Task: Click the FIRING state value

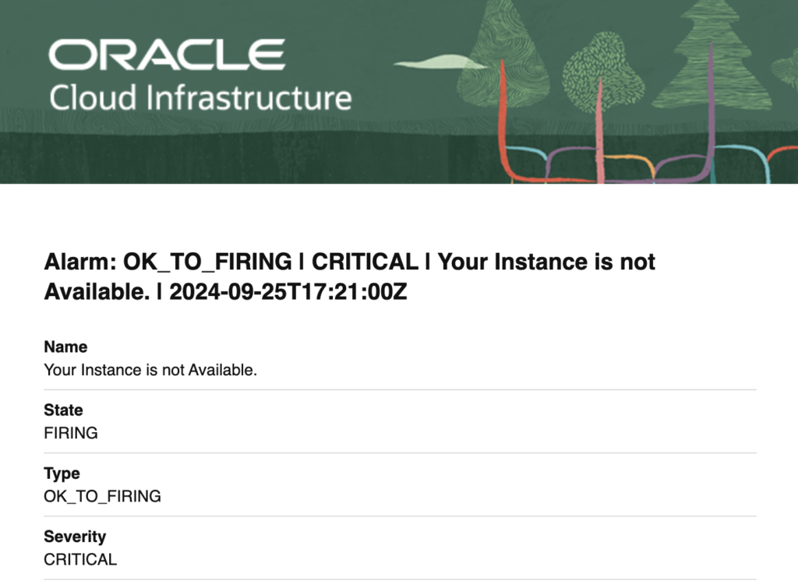Action: 71,433
